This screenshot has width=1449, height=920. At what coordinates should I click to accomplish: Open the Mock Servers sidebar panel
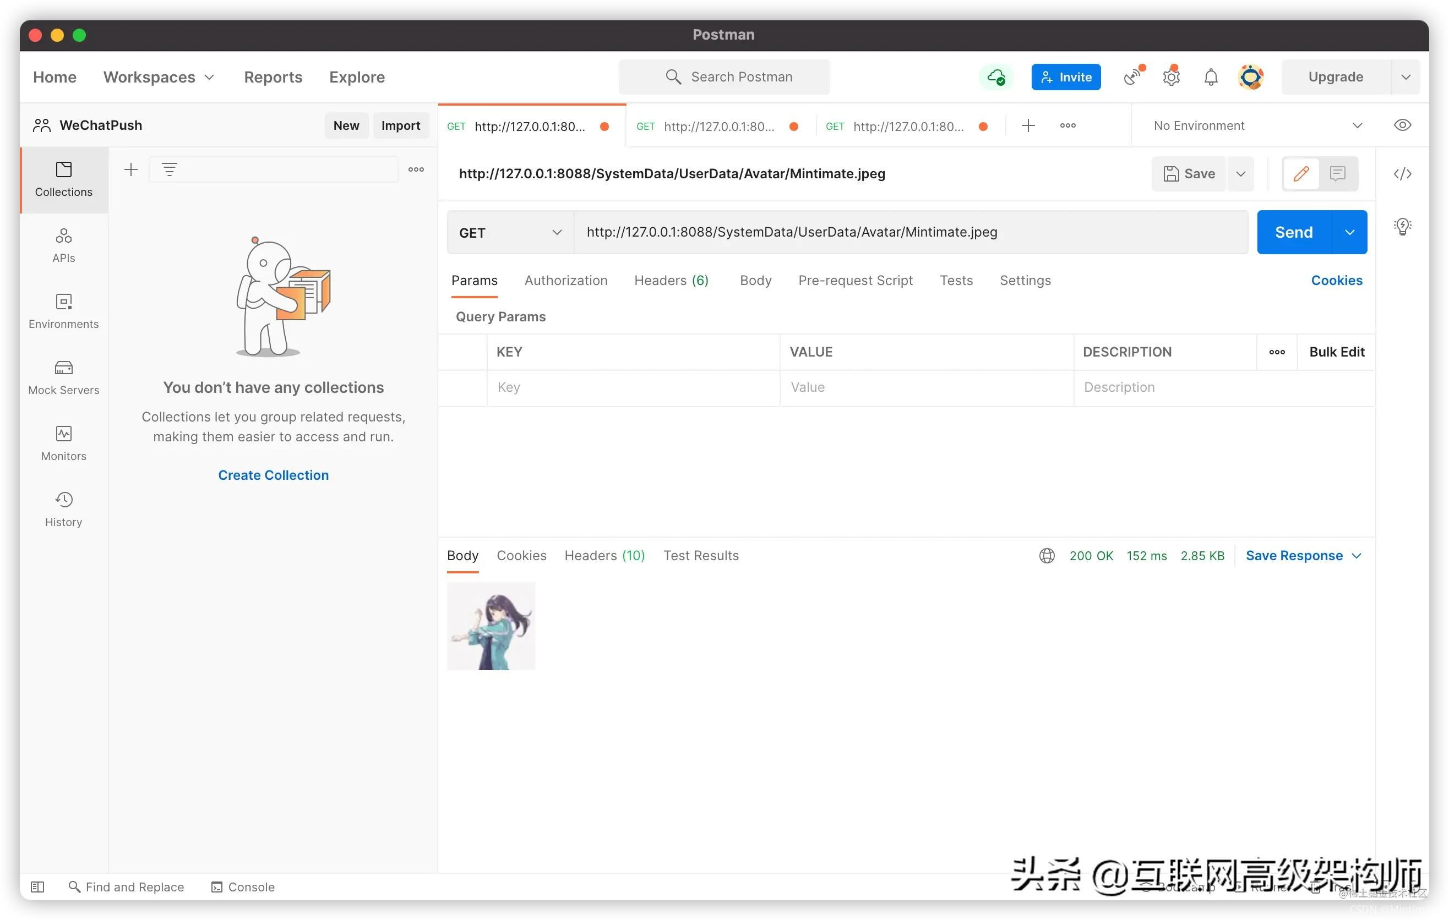pos(64,377)
